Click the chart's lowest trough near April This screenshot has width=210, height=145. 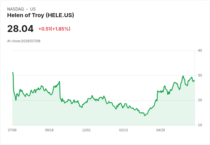[x=145, y=116]
